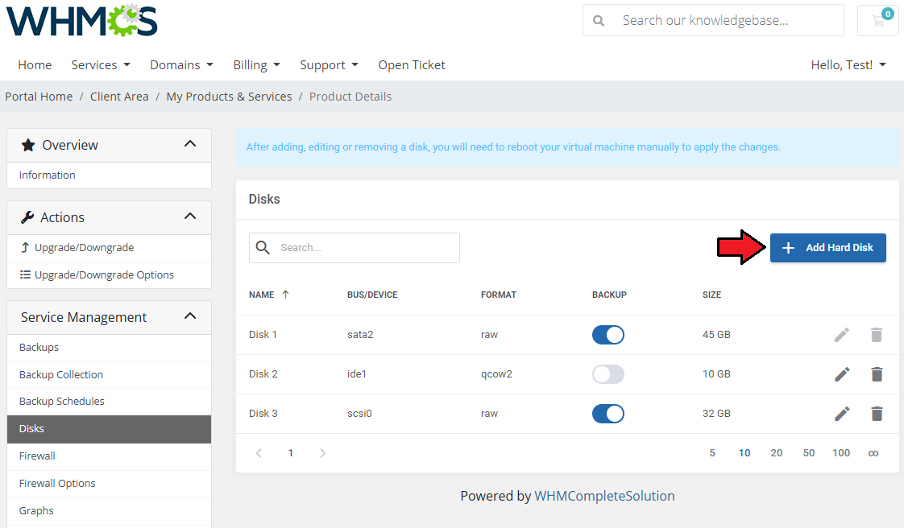This screenshot has width=904, height=528.
Task: Delete Disk 1 using the trash icon
Action: (x=877, y=335)
